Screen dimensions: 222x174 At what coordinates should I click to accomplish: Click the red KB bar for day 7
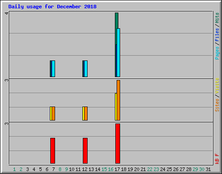(x=52, y=151)
